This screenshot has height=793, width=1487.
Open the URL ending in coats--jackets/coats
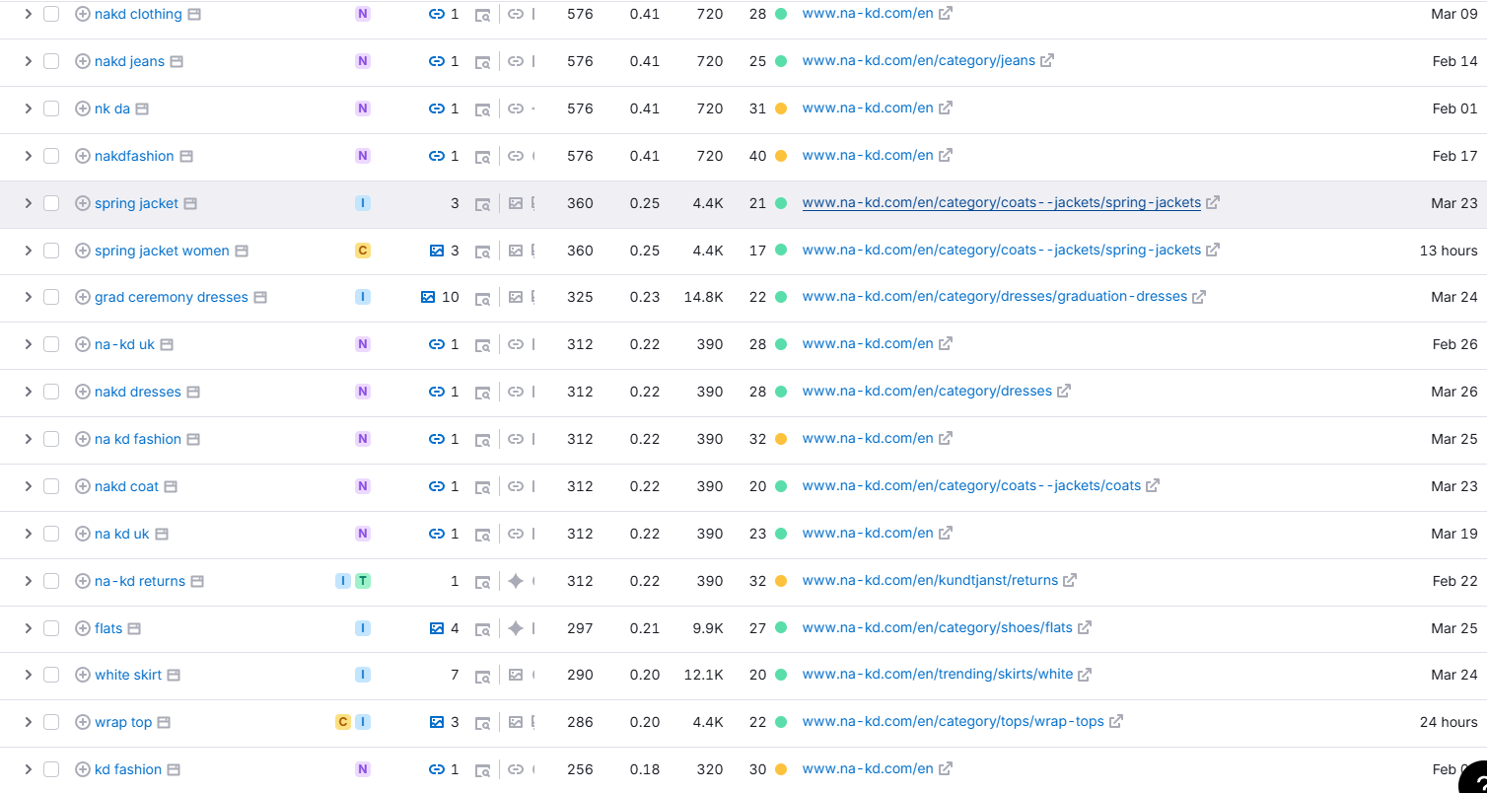click(x=971, y=485)
